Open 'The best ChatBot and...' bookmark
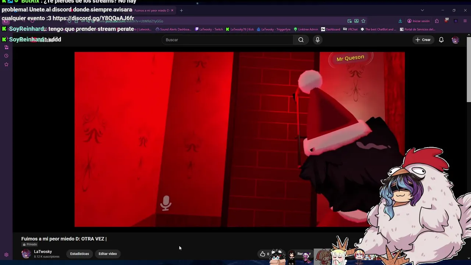 tap(379, 29)
